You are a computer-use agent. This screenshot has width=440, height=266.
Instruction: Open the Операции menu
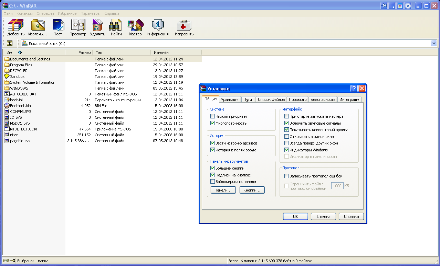pyautogui.click(x=45, y=13)
